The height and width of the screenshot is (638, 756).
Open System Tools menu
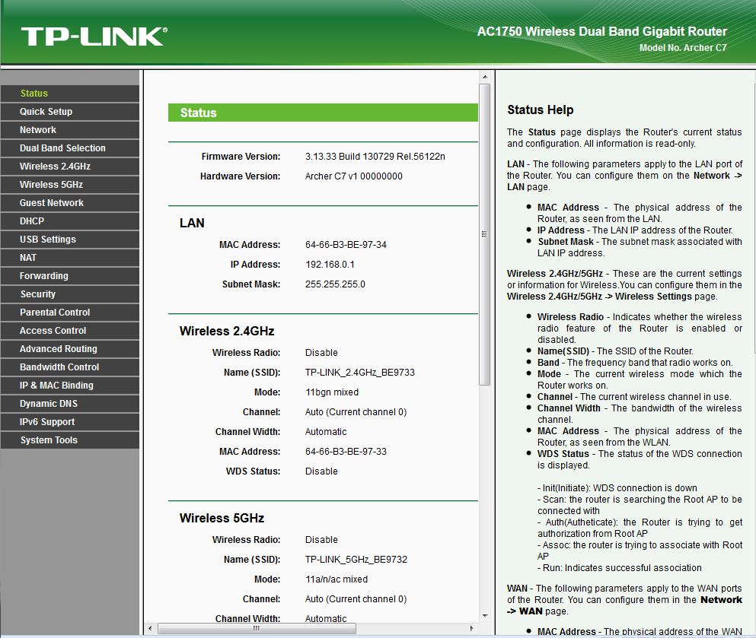tap(70, 440)
